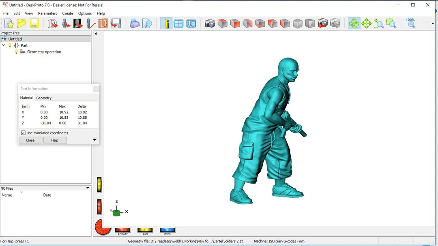Click the vertical yellow pan thumbwheel
This screenshot has width=438, height=246.
click(99, 184)
